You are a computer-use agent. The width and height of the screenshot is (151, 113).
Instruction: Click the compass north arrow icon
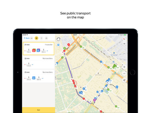124,39
